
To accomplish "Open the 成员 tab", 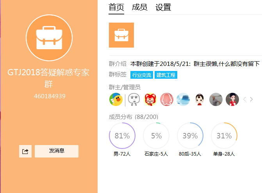I will click(139, 7).
